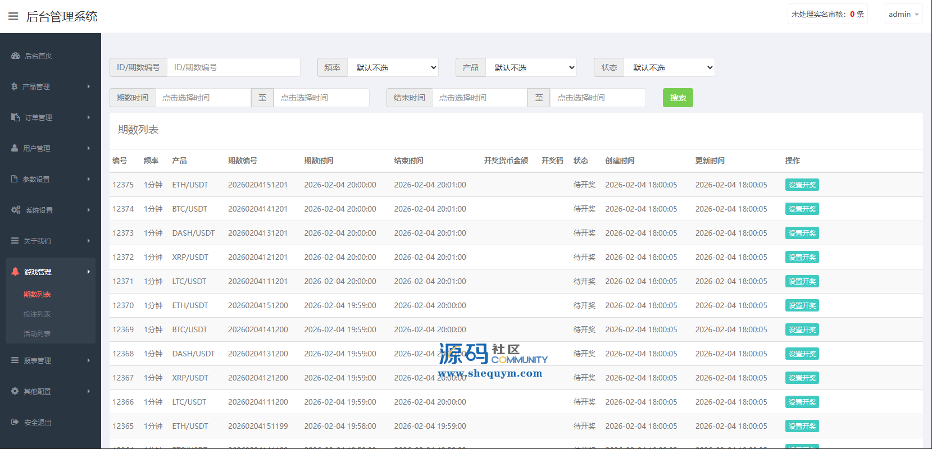Click the hamburger menu icon in header
Screen dimensions: 932x449
[x=13, y=16]
